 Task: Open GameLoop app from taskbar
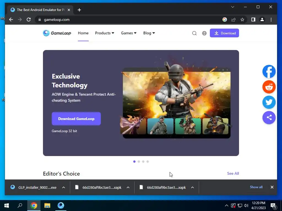pyautogui.click(x=61, y=206)
